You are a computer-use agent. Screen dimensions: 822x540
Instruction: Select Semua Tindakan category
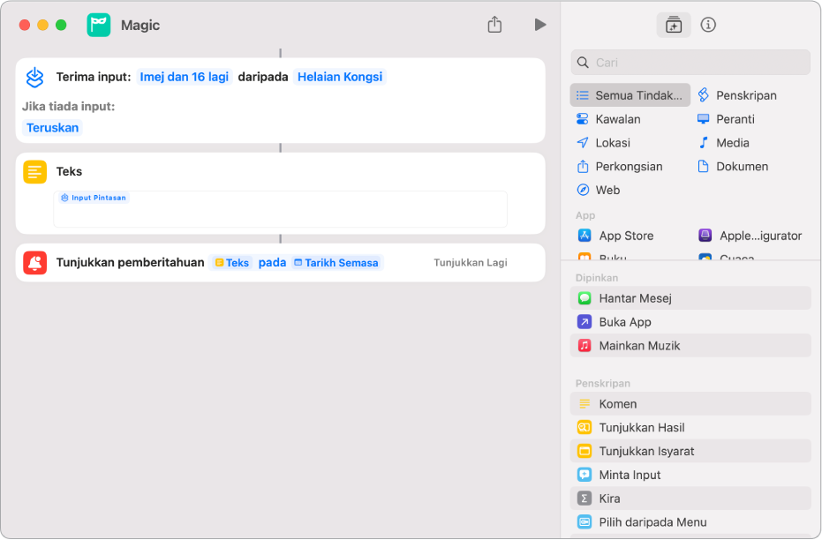point(630,95)
